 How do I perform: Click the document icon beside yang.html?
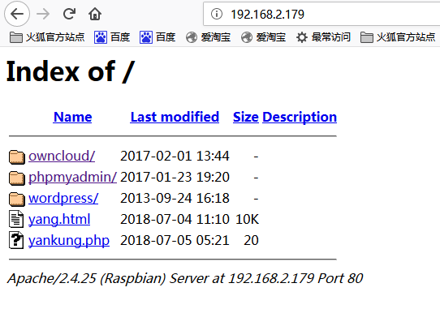click(16, 219)
